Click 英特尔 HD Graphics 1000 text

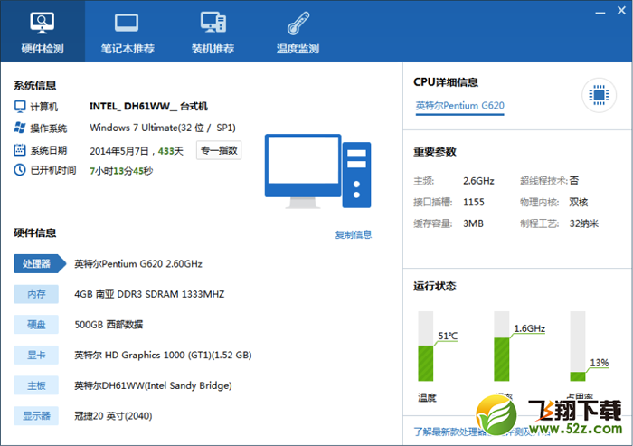click(x=163, y=356)
